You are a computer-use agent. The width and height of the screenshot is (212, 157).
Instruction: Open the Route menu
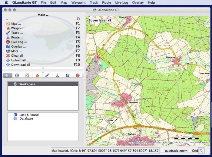point(107,2)
